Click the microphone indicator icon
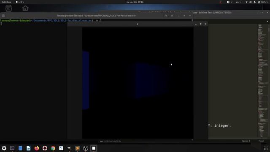This screenshot has width=270, height=152. pyautogui.click(x=254, y=2)
